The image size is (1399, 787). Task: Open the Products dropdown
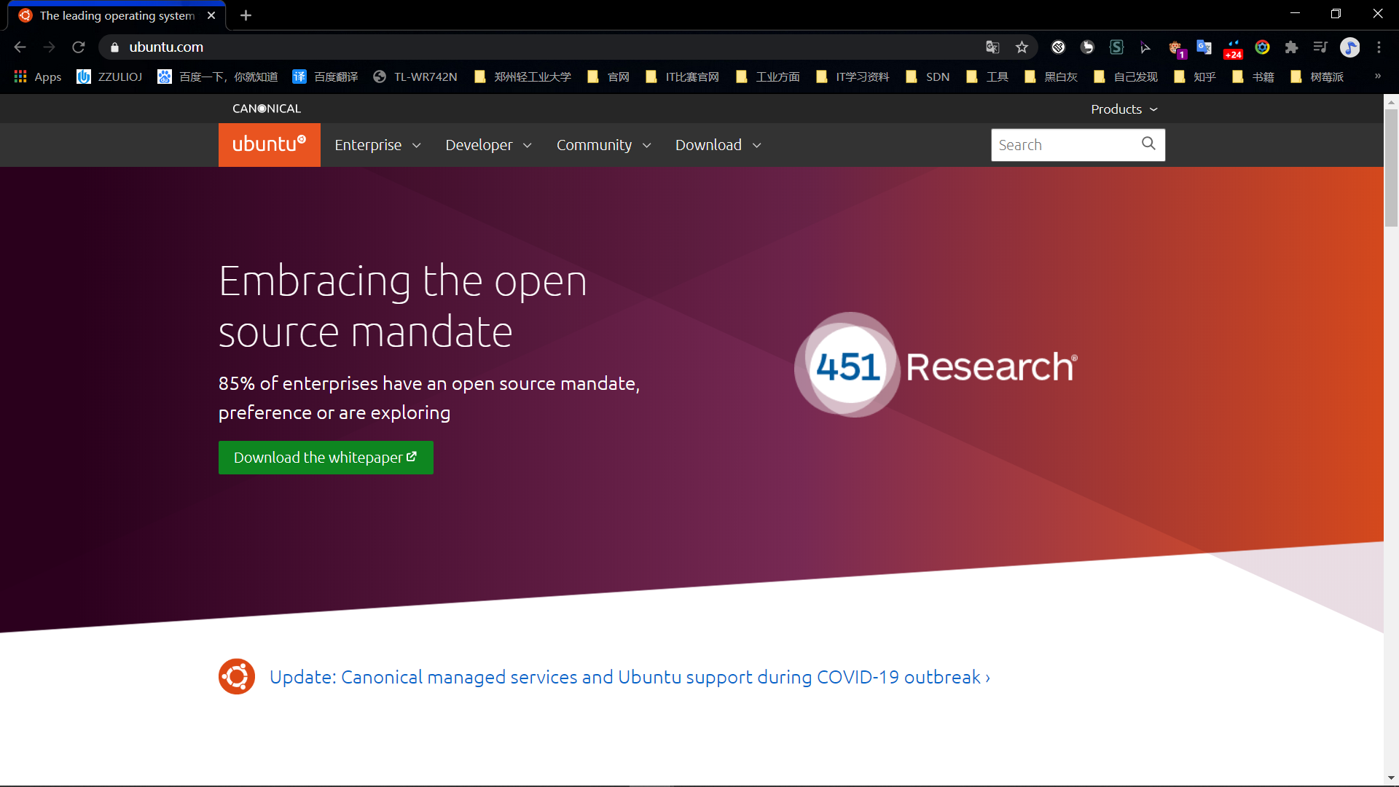pyautogui.click(x=1124, y=109)
